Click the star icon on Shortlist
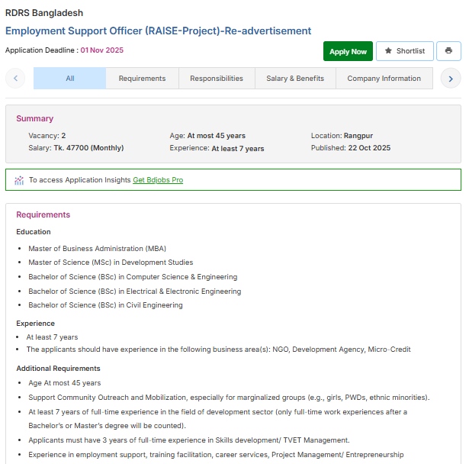This screenshot has width=469, height=464. click(388, 51)
